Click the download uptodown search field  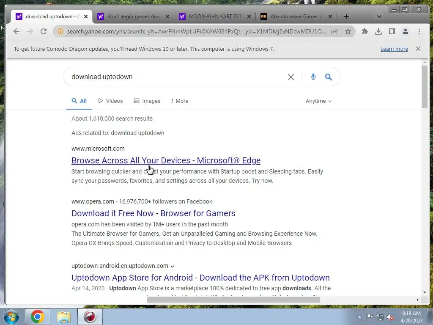point(177,77)
